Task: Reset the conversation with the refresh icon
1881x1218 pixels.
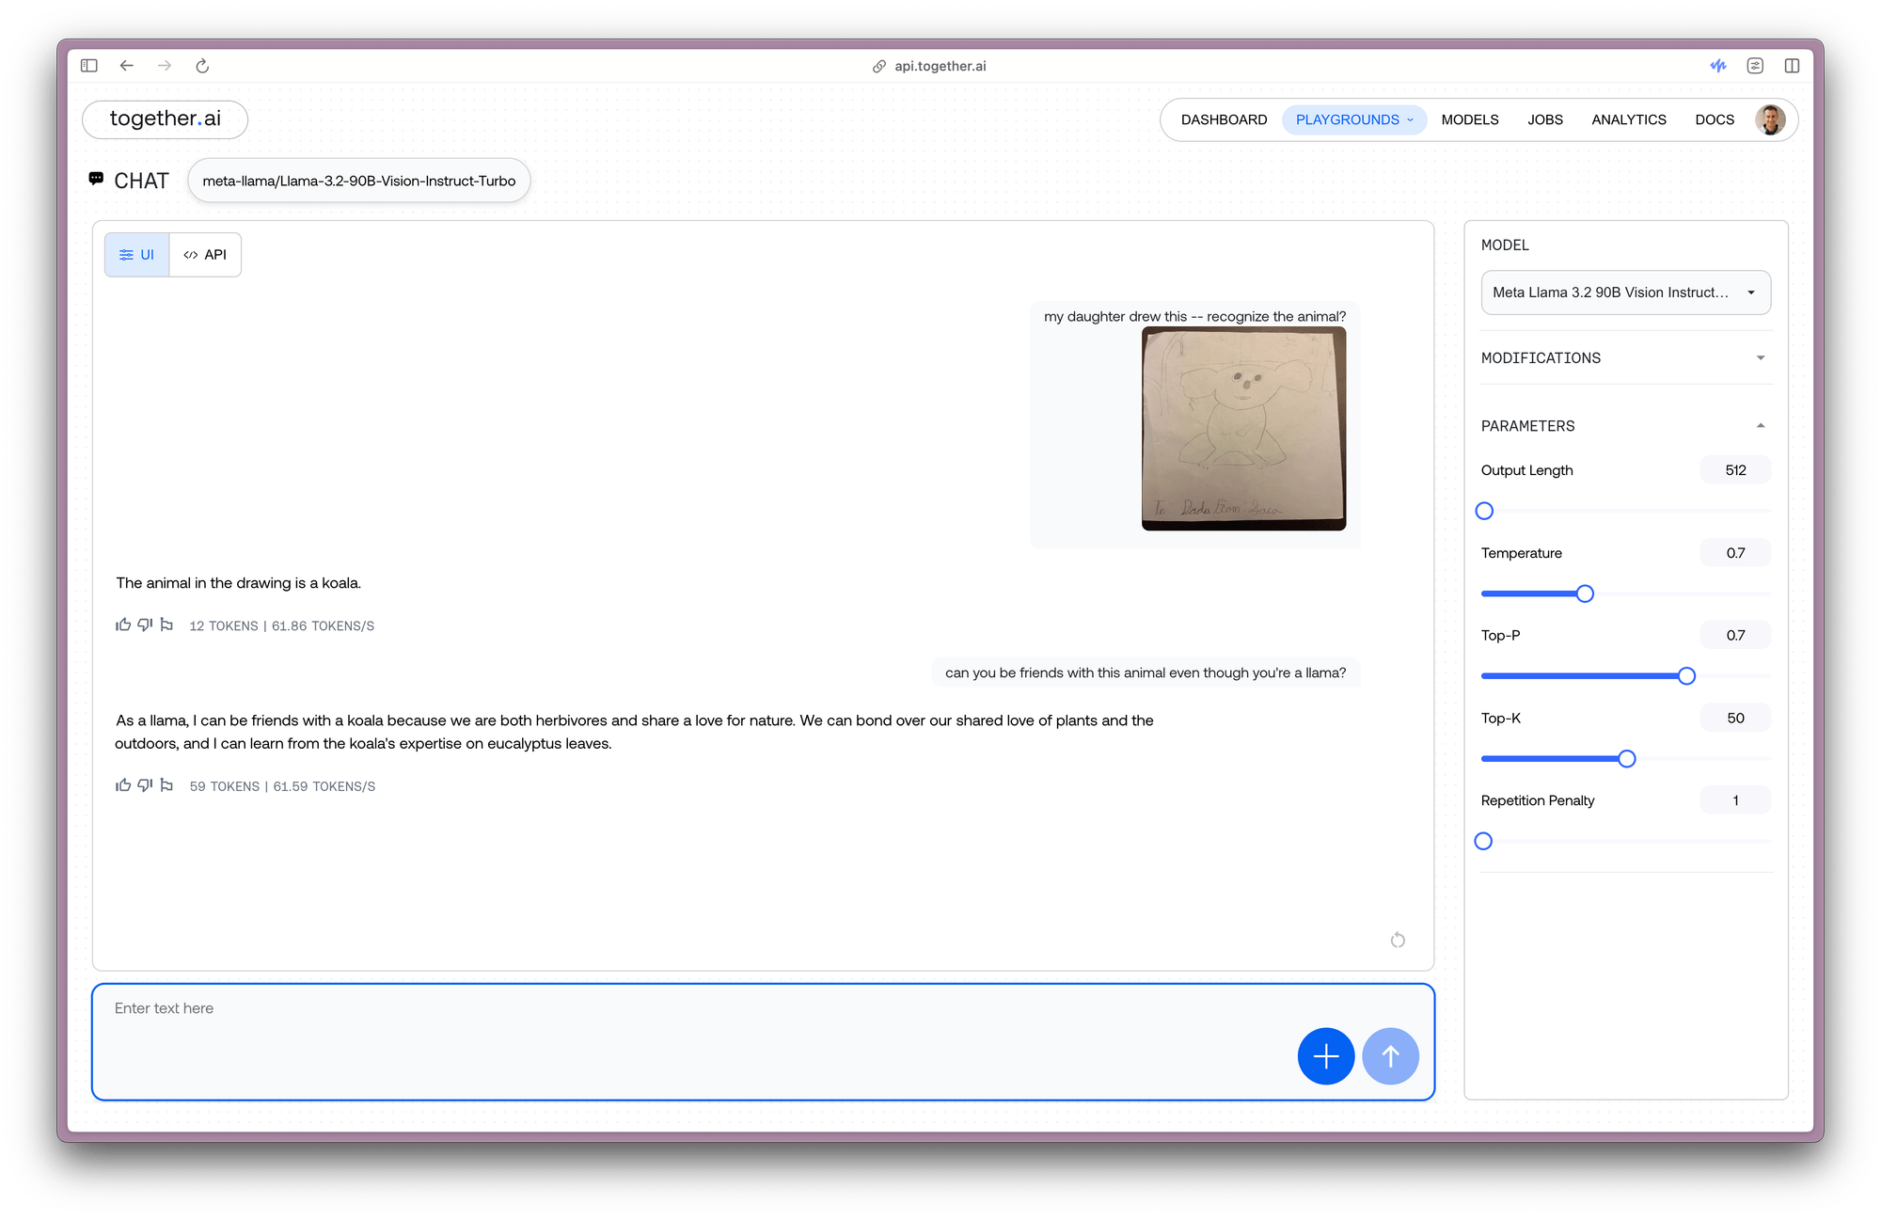Action: pos(1398,940)
